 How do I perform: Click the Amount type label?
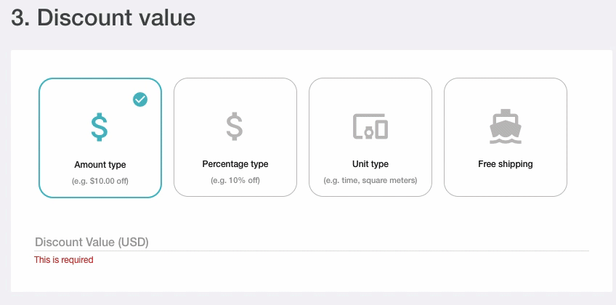(100, 164)
